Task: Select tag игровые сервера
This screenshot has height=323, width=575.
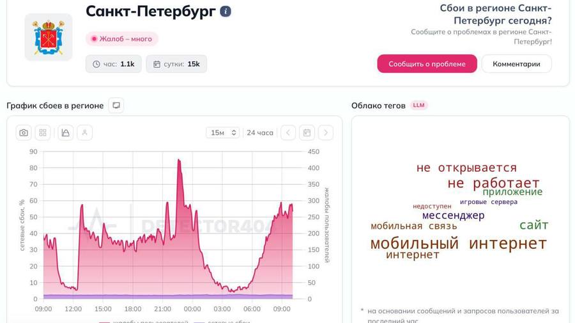Action: point(489,202)
